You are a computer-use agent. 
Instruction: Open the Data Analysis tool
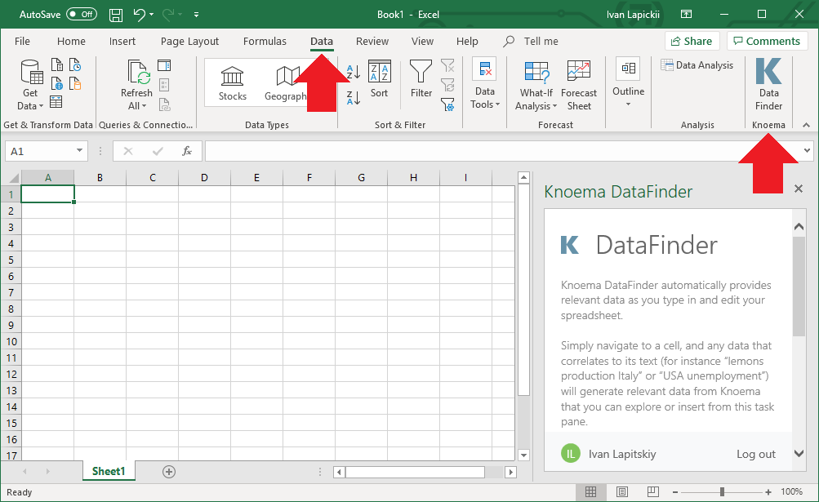(697, 65)
